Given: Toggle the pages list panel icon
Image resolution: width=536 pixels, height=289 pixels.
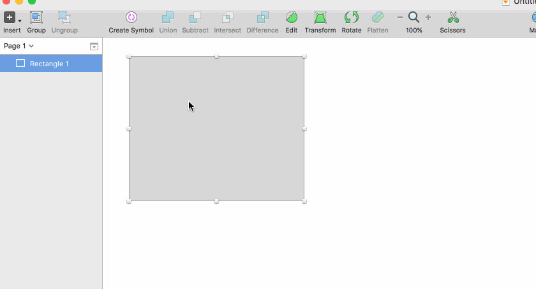Looking at the screenshot, I should tap(94, 46).
